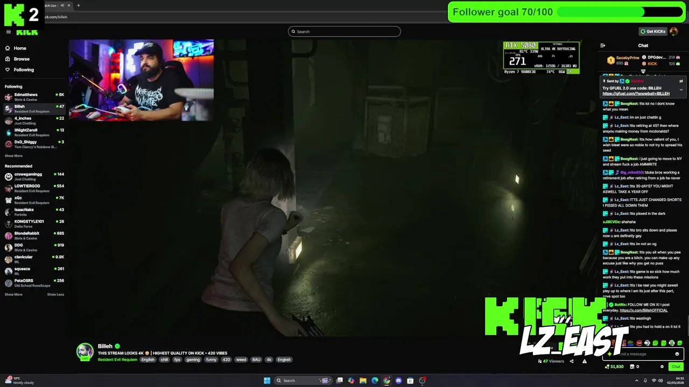Image resolution: width=689 pixels, height=387 pixels.
Task: Open the hamburger sidebar menu
Action: 8,32
